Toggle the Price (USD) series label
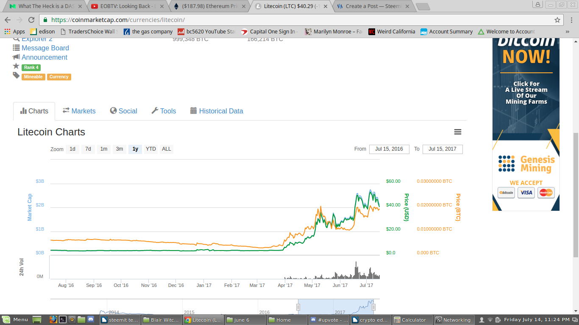 (406, 207)
